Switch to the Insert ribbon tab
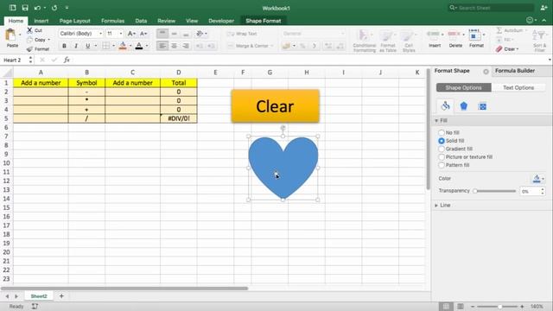This screenshot has height=311, width=553. point(41,21)
